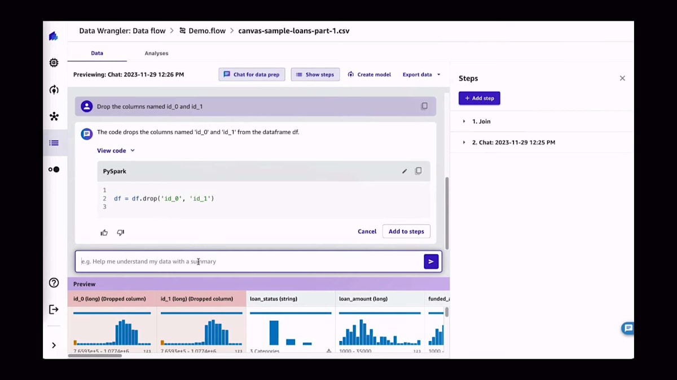Click Add to steps button
677x380 pixels.
click(406, 231)
